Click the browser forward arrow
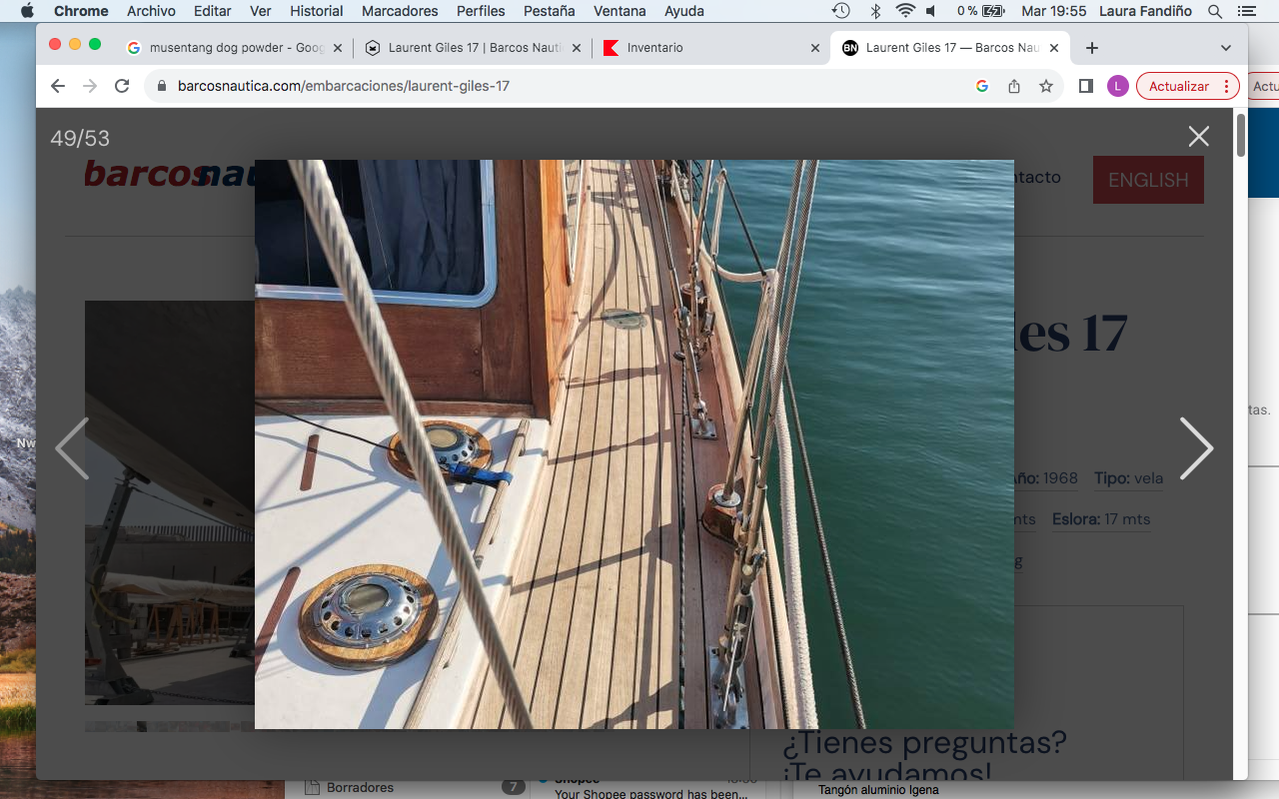 90,86
